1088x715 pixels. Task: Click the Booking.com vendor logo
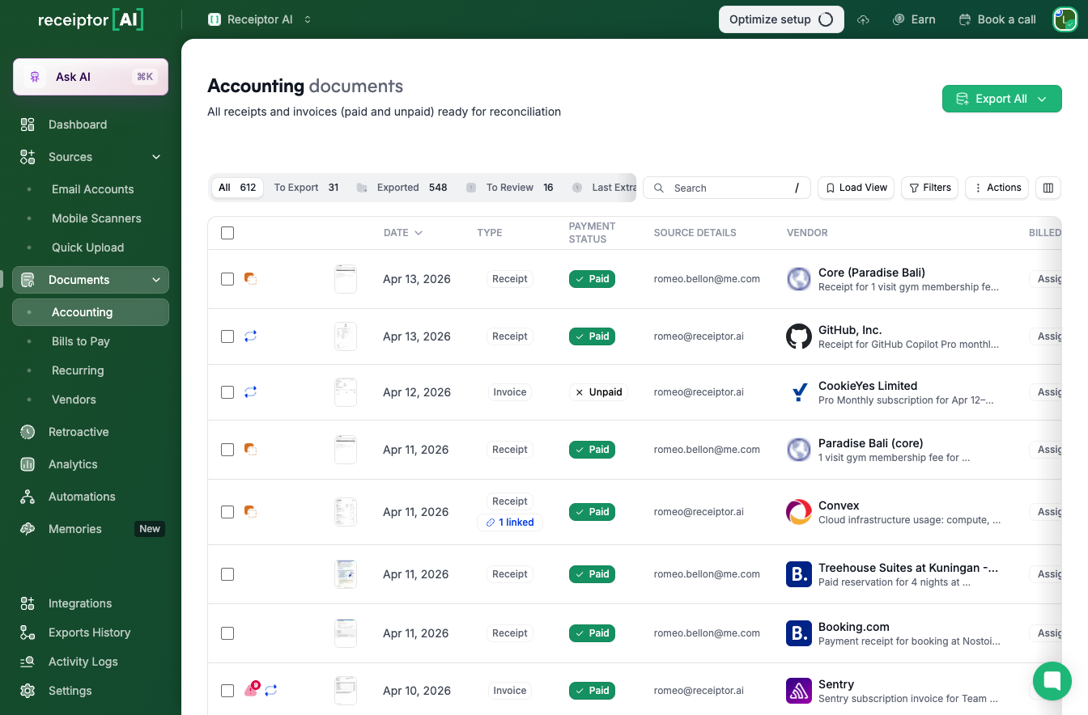799,633
